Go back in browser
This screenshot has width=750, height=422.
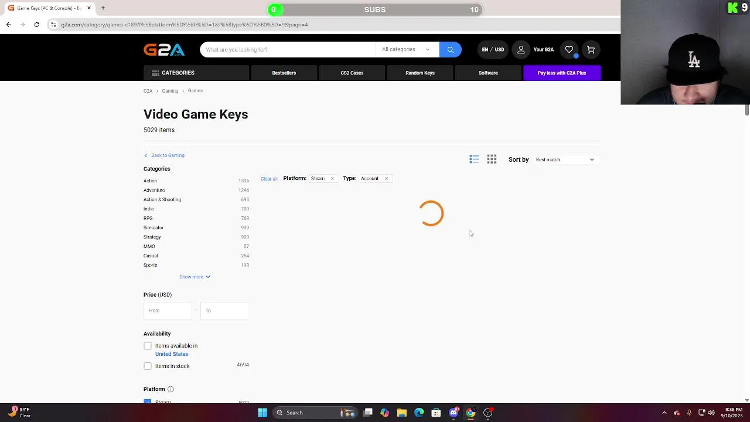8,25
